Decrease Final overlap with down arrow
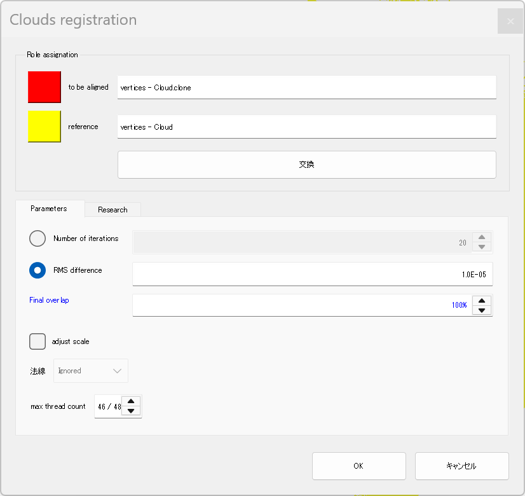525x496 pixels. (482, 310)
